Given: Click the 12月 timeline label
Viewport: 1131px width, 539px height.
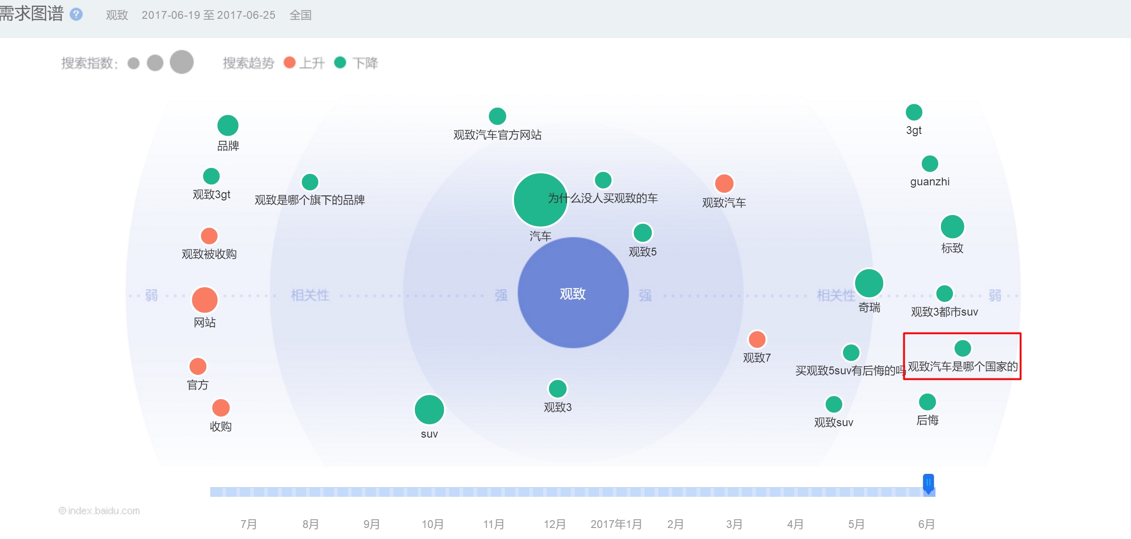Looking at the screenshot, I should pyautogui.click(x=554, y=524).
